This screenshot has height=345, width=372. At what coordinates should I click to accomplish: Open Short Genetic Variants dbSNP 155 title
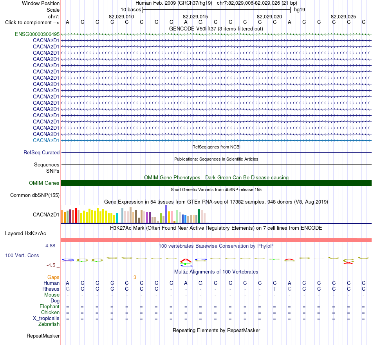click(x=216, y=189)
